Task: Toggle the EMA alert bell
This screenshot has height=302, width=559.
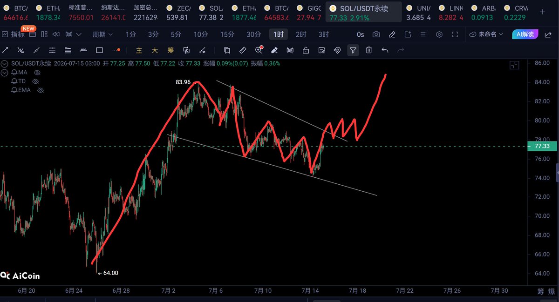Action: coord(14,90)
